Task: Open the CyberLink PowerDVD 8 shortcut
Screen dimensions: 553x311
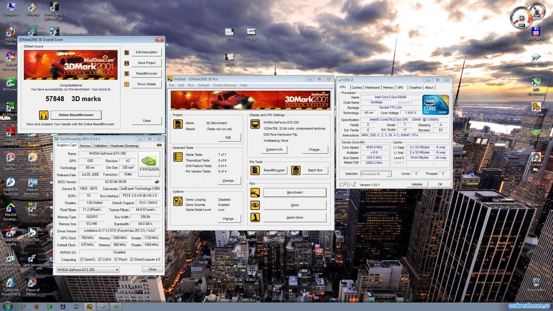Action: click(11, 286)
